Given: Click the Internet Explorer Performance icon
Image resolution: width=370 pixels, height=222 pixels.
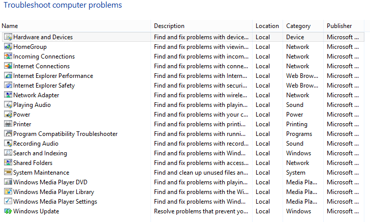Looking at the screenshot, I should (8, 76).
